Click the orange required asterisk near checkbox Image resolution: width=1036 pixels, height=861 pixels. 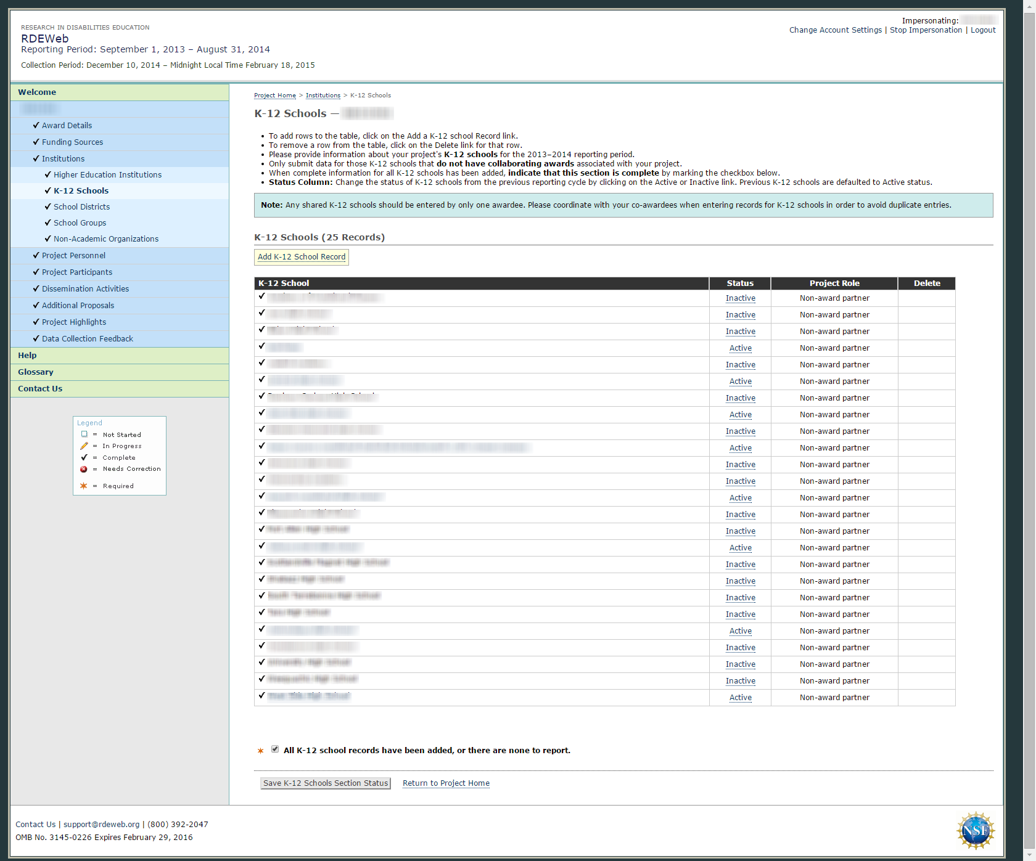260,751
